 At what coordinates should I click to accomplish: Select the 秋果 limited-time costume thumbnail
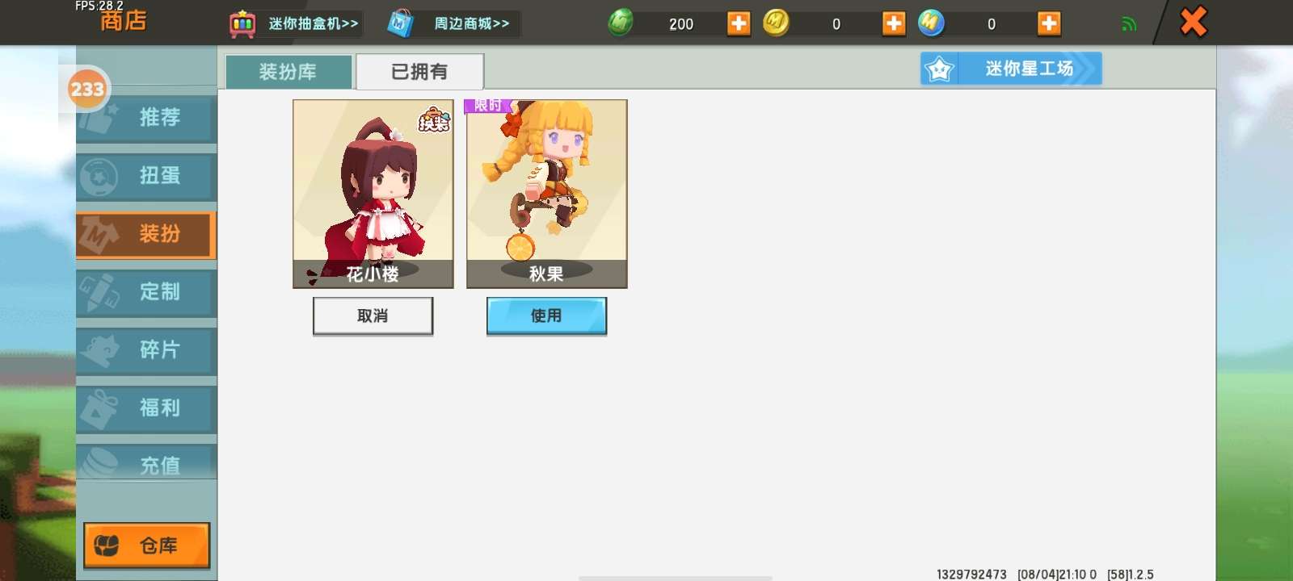point(547,194)
